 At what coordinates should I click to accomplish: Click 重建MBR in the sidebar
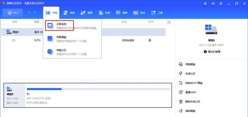[x=191, y=92]
